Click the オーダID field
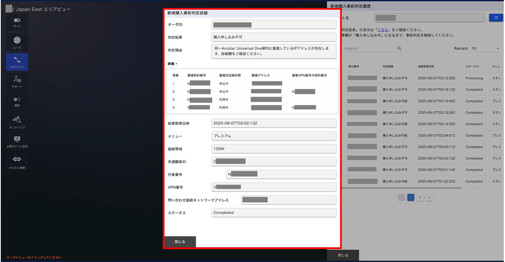 point(274,25)
